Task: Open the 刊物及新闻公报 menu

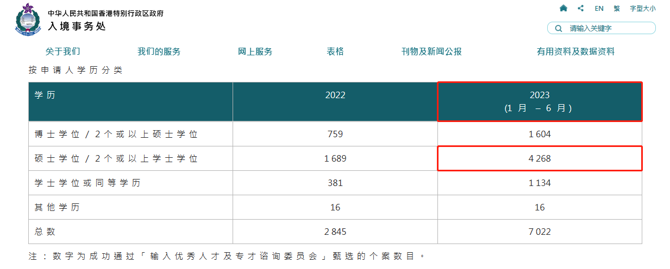Action: 431,52
